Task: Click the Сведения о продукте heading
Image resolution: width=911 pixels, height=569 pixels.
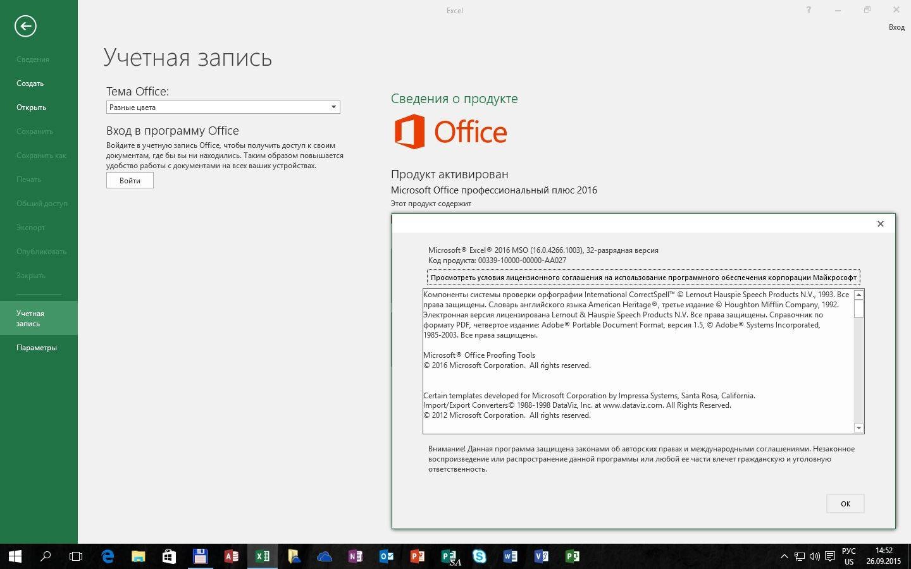Action: pos(454,99)
